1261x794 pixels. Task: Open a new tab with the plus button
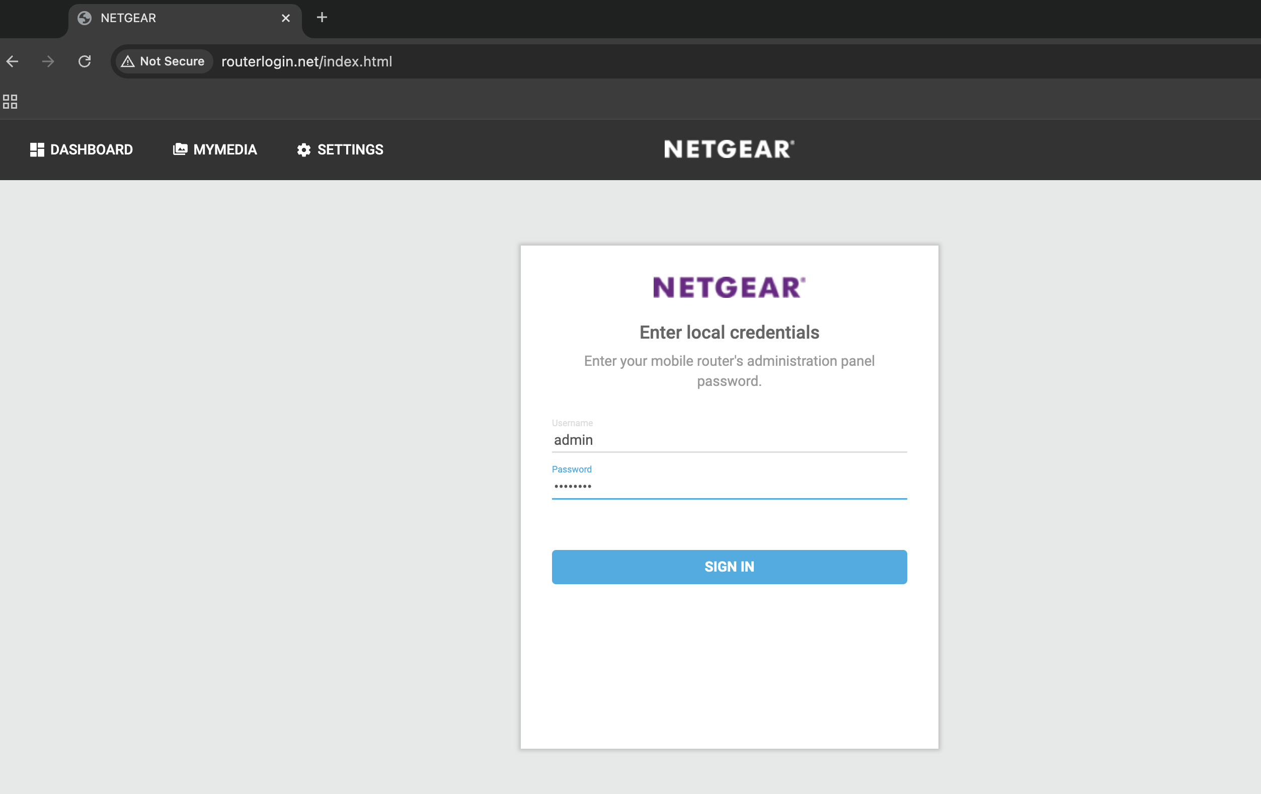click(x=321, y=17)
